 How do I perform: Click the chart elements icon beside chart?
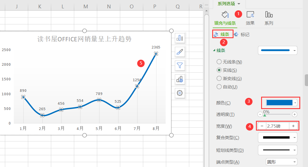click(x=180, y=38)
